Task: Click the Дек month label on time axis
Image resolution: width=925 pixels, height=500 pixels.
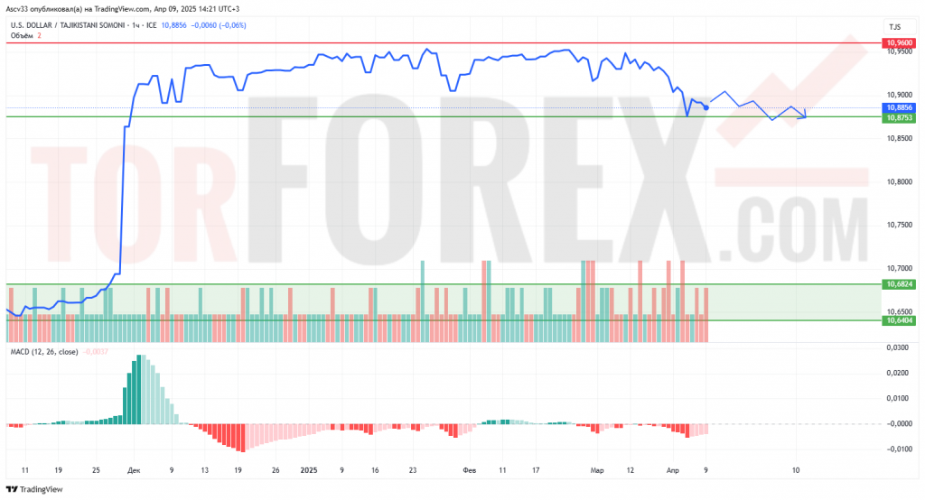Action: [x=134, y=470]
